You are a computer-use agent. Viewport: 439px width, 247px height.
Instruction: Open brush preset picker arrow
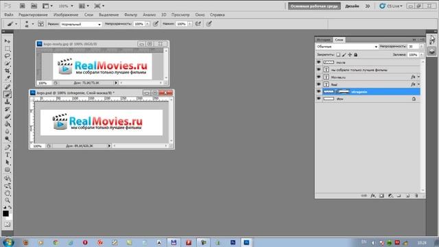coord(32,24)
